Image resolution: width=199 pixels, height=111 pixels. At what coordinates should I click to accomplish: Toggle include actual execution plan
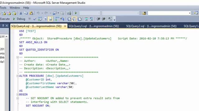pyautogui.click(x=57, y=19)
